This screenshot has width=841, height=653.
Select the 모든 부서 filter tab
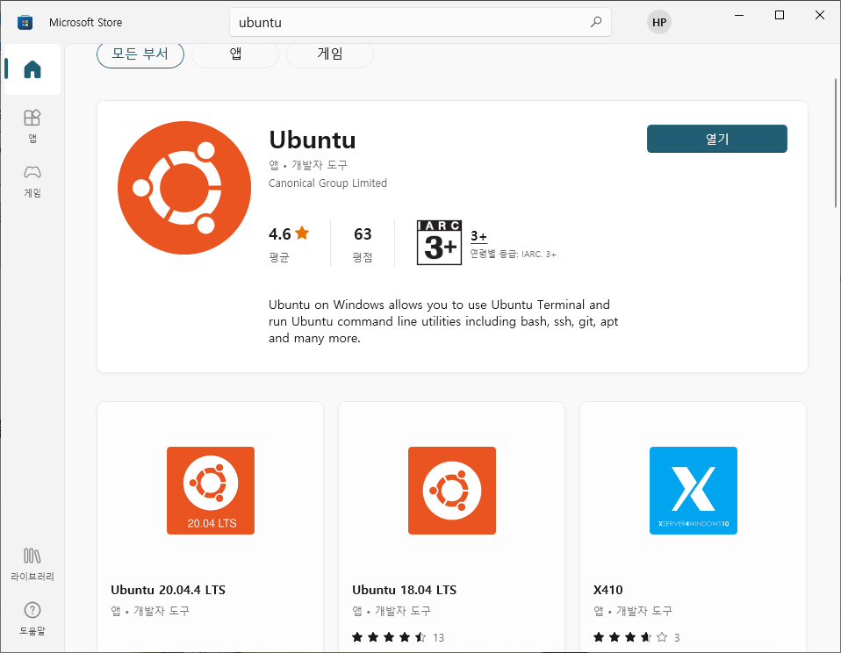point(140,54)
